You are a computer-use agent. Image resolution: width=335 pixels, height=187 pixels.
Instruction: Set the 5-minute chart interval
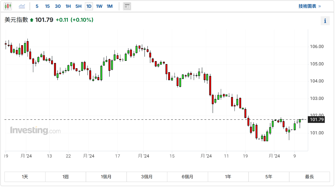coord(37,6)
